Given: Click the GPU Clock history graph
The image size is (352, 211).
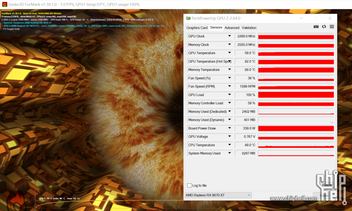Looking at the screenshot, I should [296, 36].
